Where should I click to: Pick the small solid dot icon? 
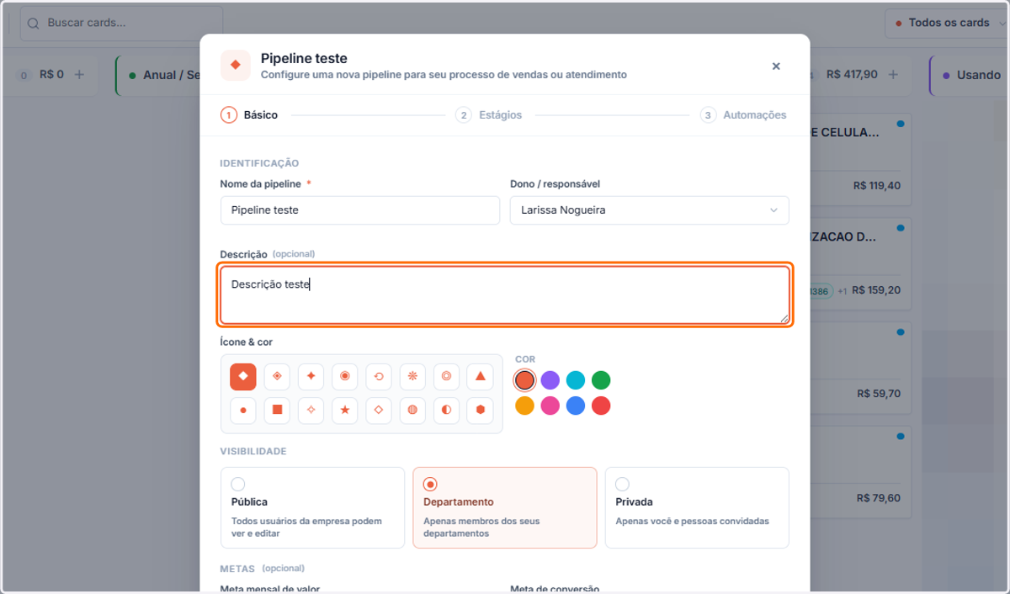[243, 411]
